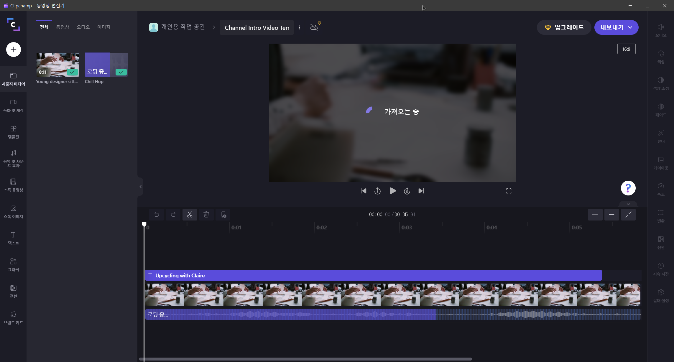Toggle checkmark on Chill Hop audio thumbnail
This screenshot has width=674, height=362.
coord(121,72)
